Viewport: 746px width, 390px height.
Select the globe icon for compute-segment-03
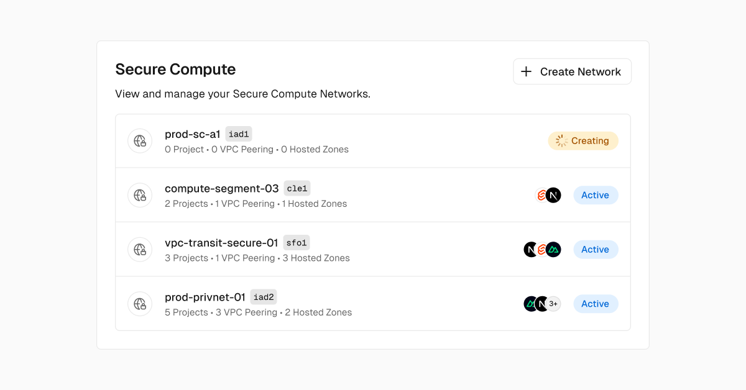(x=140, y=195)
